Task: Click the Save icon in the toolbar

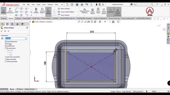Action: coord(77,4)
